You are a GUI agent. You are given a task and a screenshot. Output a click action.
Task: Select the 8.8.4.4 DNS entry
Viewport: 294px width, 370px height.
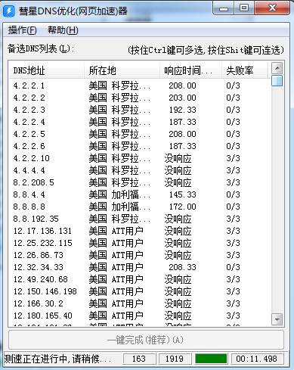140,194
